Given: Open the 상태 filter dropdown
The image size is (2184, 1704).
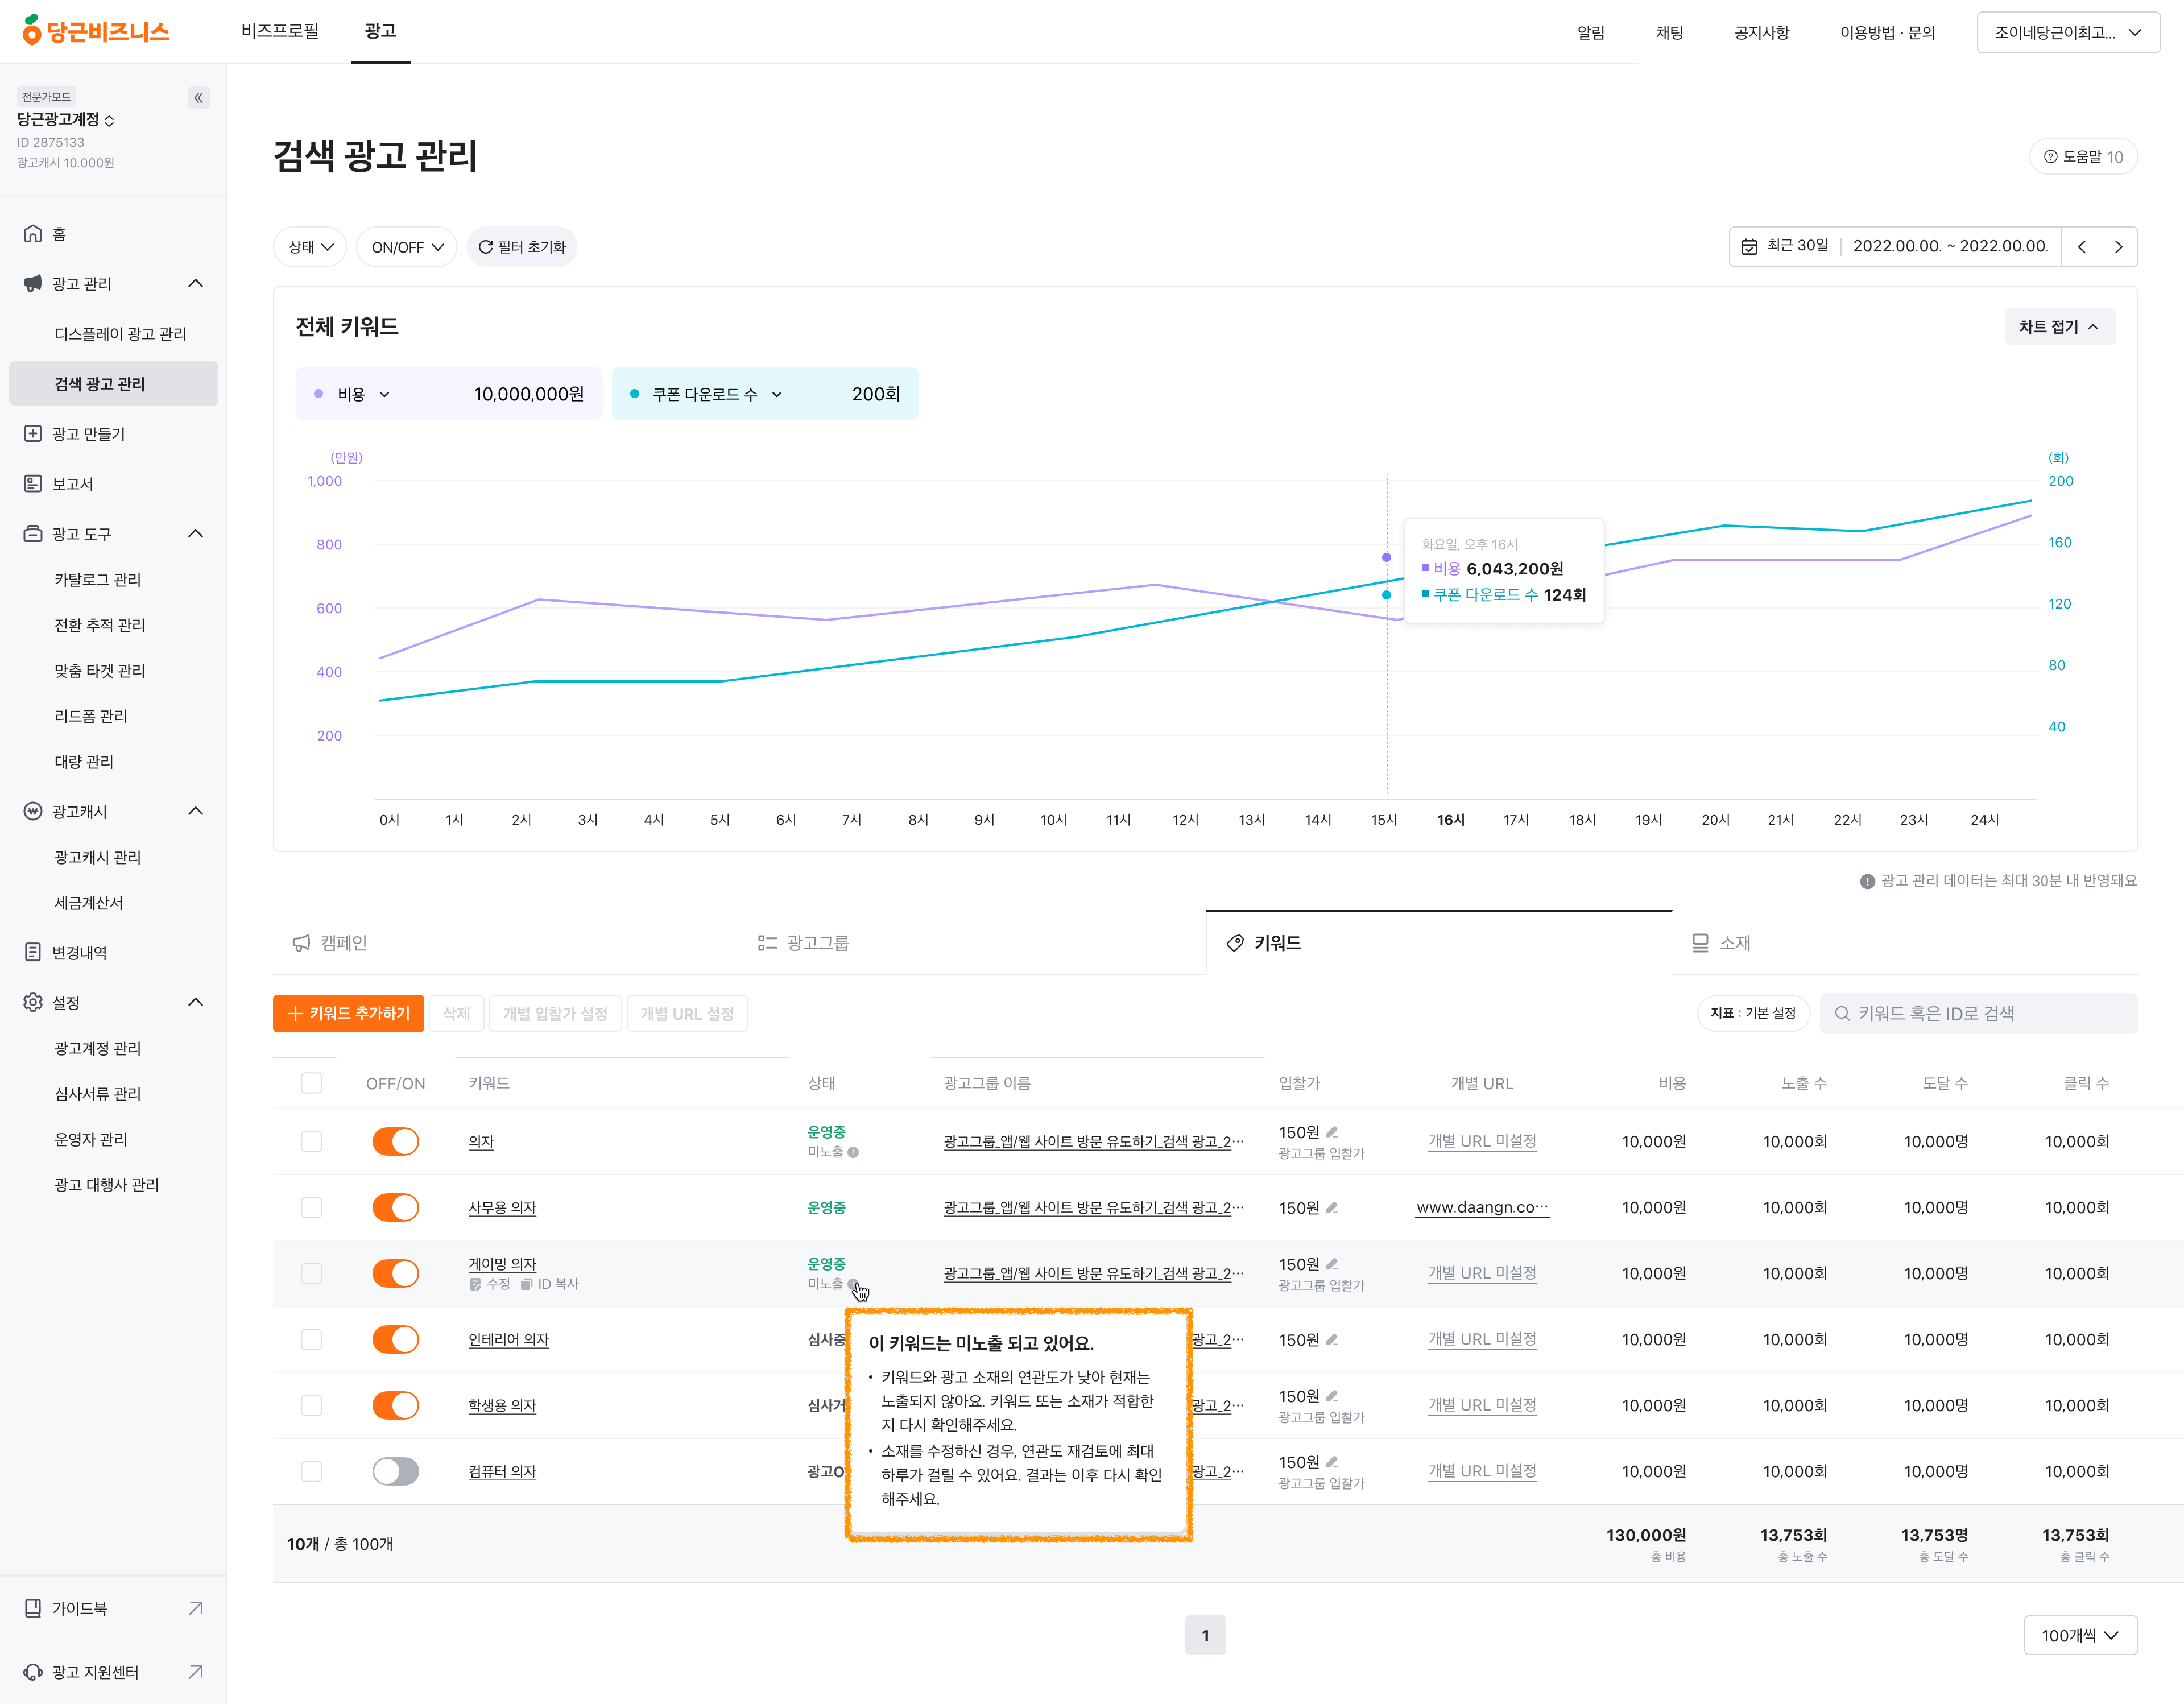Looking at the screenshot, I should 310,246.
